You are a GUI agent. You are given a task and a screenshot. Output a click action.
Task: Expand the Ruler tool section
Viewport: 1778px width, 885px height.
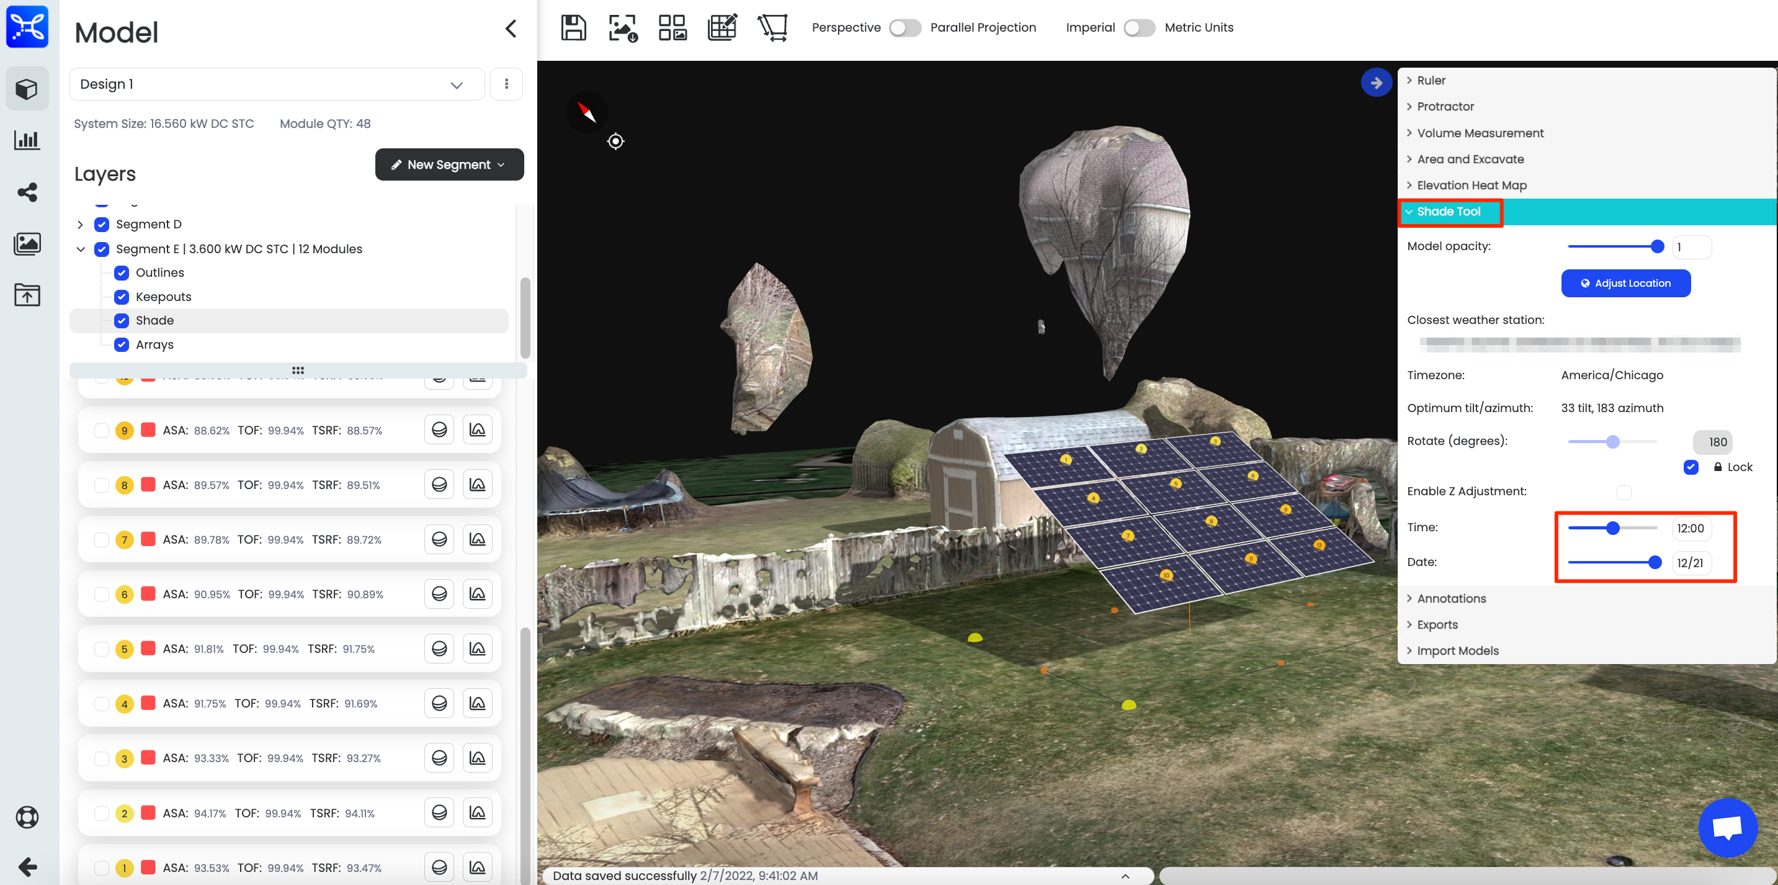pos(1588,80)
